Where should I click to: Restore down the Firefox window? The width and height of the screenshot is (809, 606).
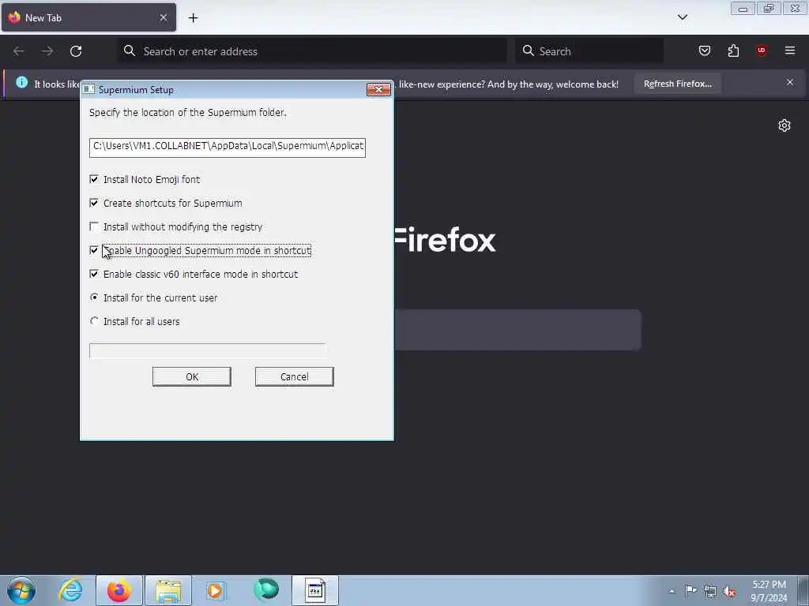coord(769,9)
